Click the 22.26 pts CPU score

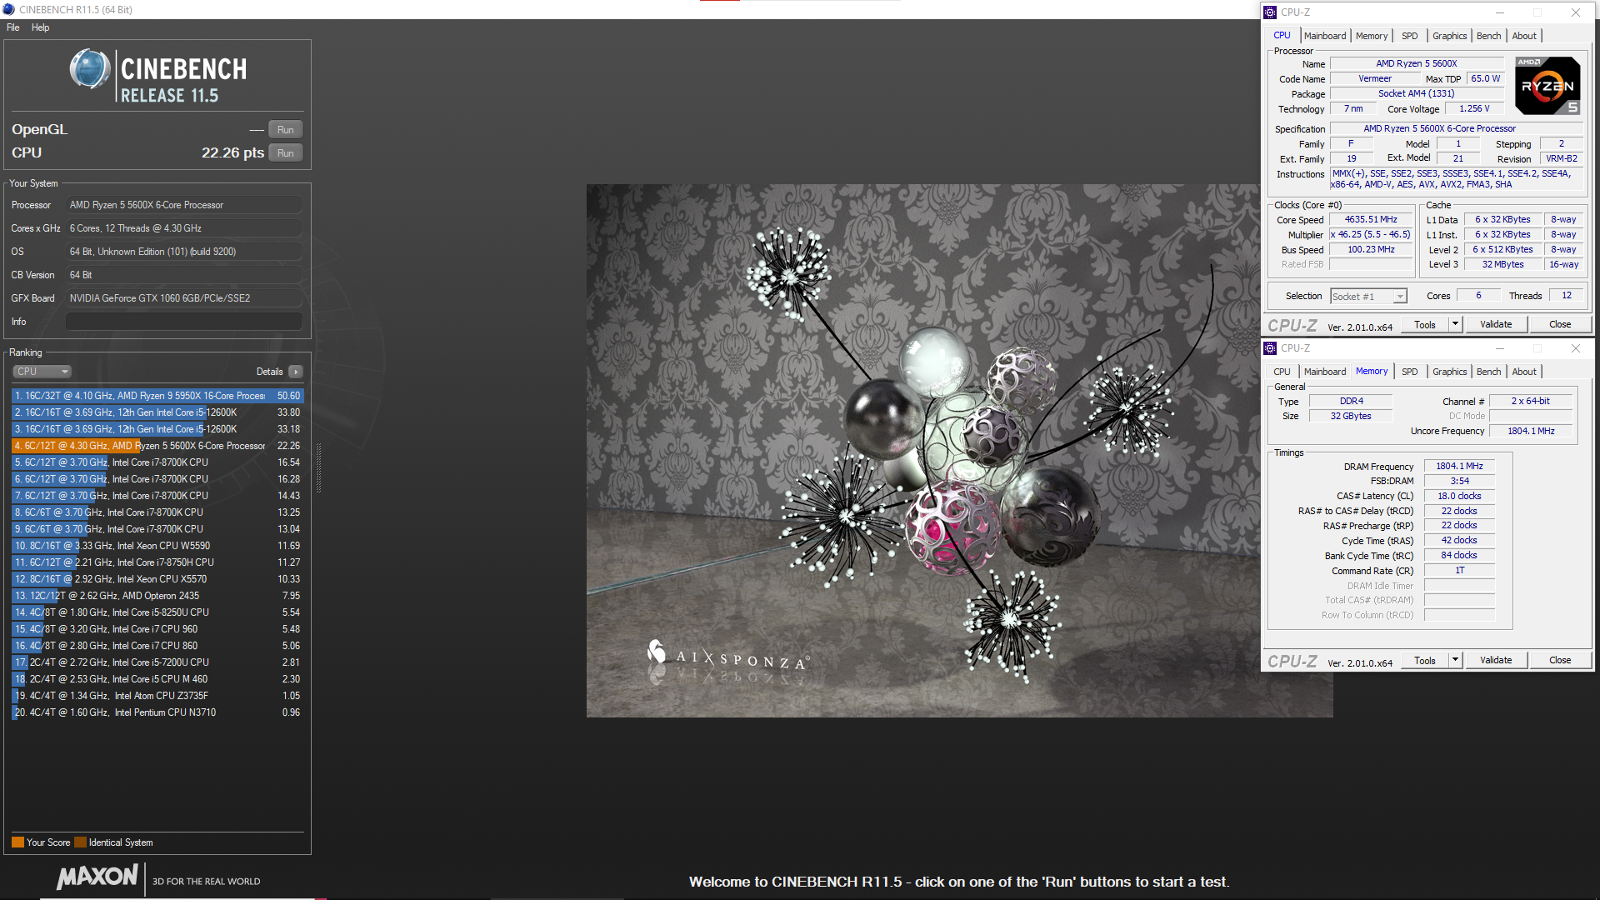232,153
